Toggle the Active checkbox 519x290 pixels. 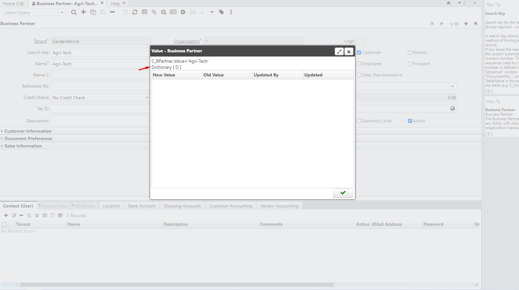click(x=410, y=121)
